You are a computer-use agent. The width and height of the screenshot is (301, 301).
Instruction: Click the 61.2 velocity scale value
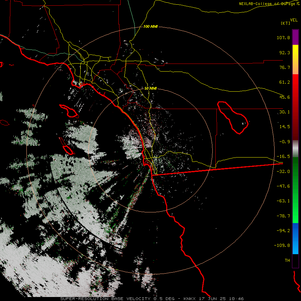tap(285, 82)
